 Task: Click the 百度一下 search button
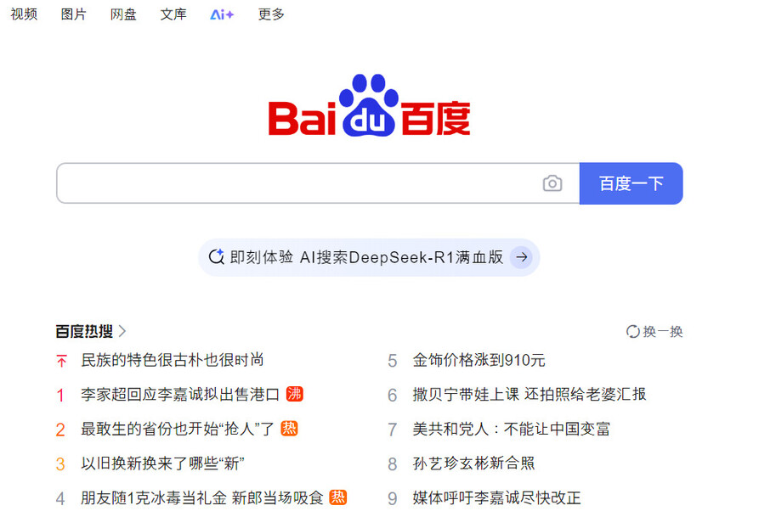(632, 183)
